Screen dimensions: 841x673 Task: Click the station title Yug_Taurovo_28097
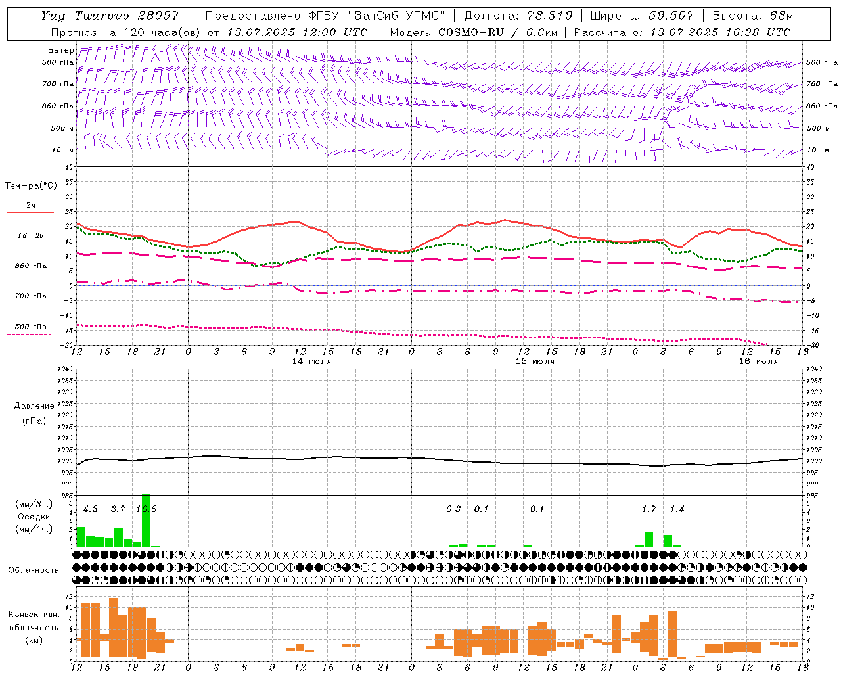[110, 16]
